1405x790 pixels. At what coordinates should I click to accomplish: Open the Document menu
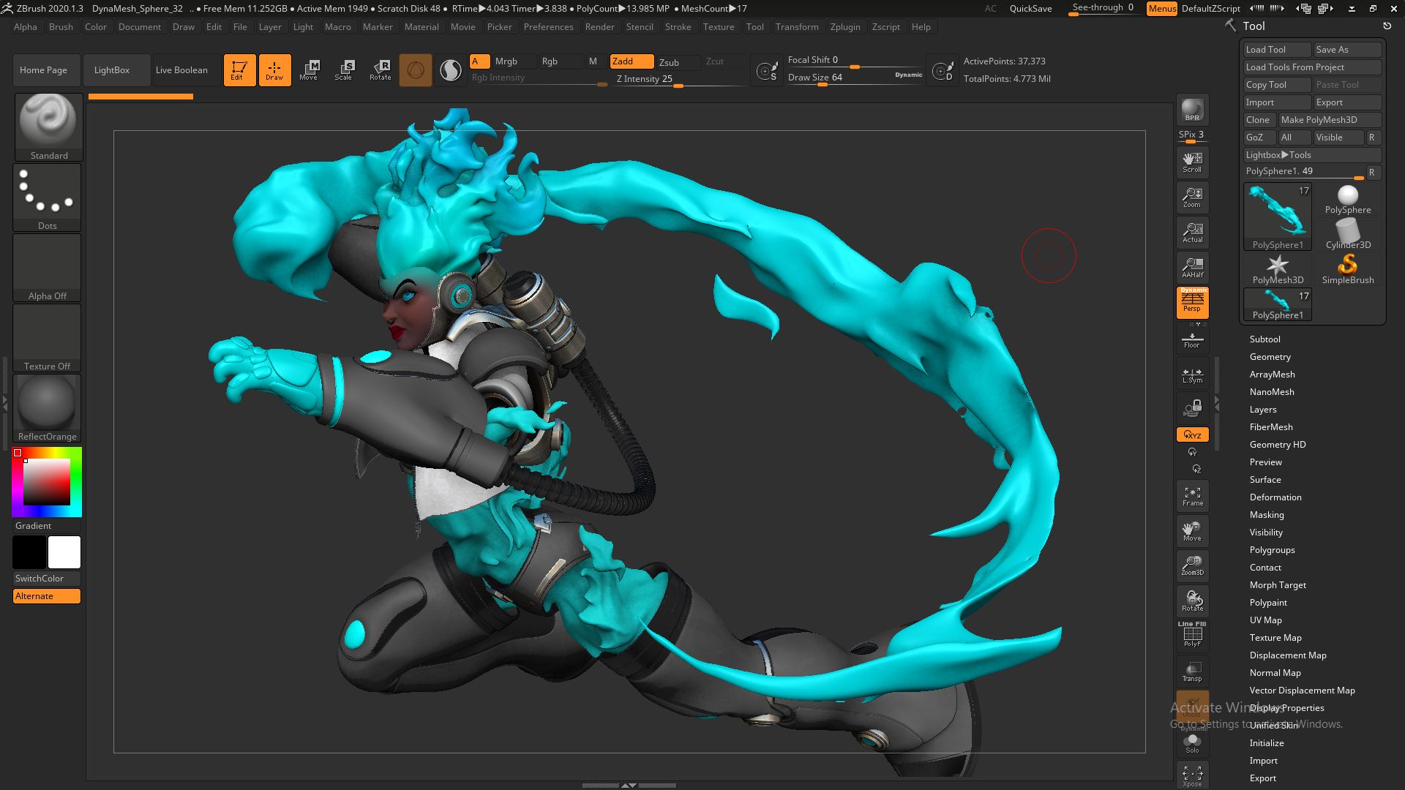pos(139,27)
